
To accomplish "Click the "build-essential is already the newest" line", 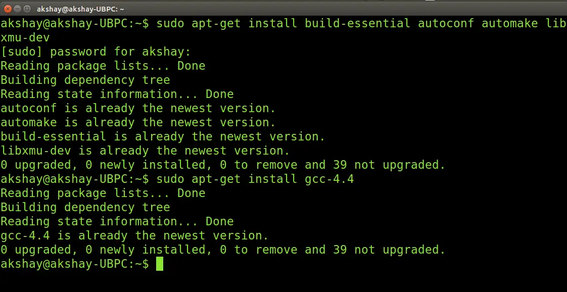I will coord(163,136).
